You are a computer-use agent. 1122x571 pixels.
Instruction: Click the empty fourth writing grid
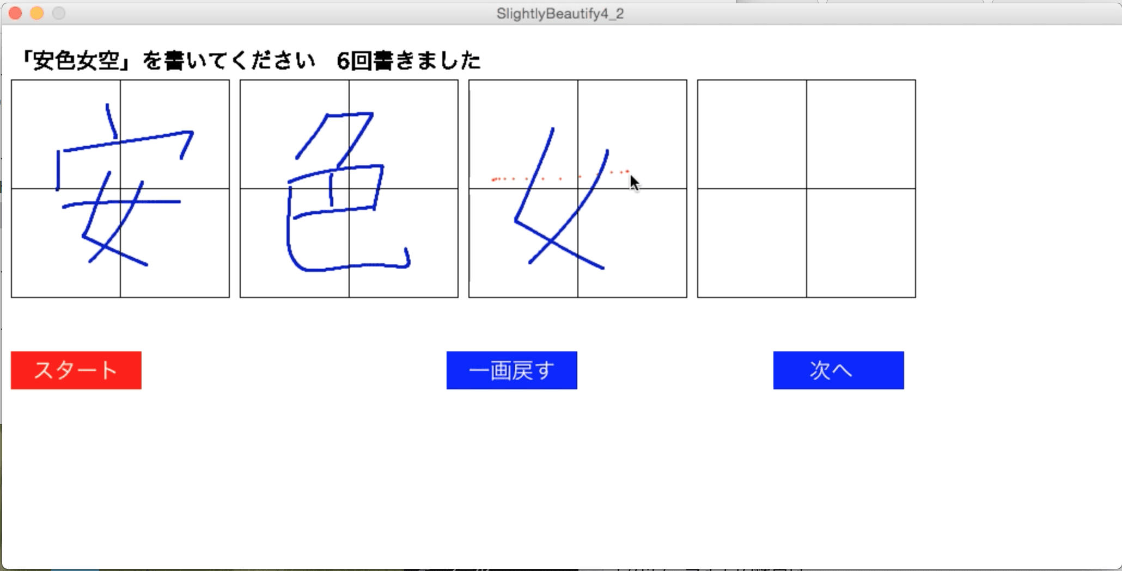[806, 188]
